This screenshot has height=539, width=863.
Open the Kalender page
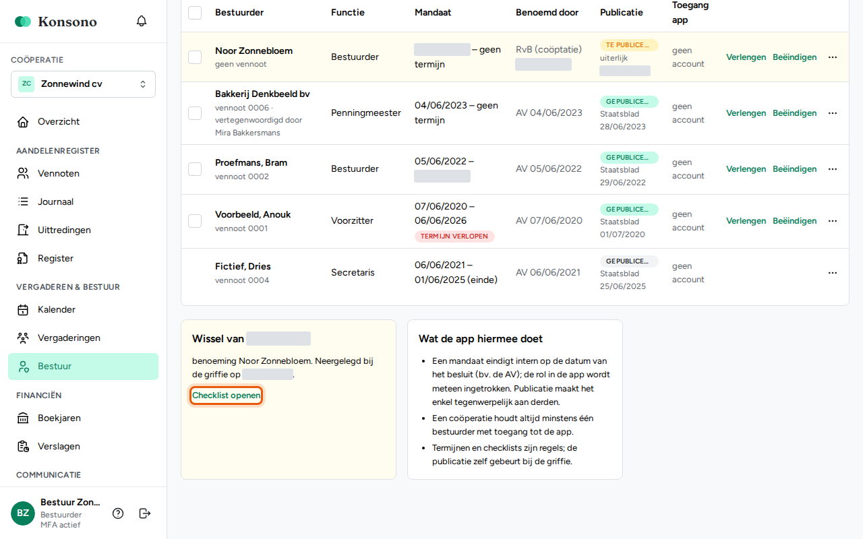pos(83,310)
